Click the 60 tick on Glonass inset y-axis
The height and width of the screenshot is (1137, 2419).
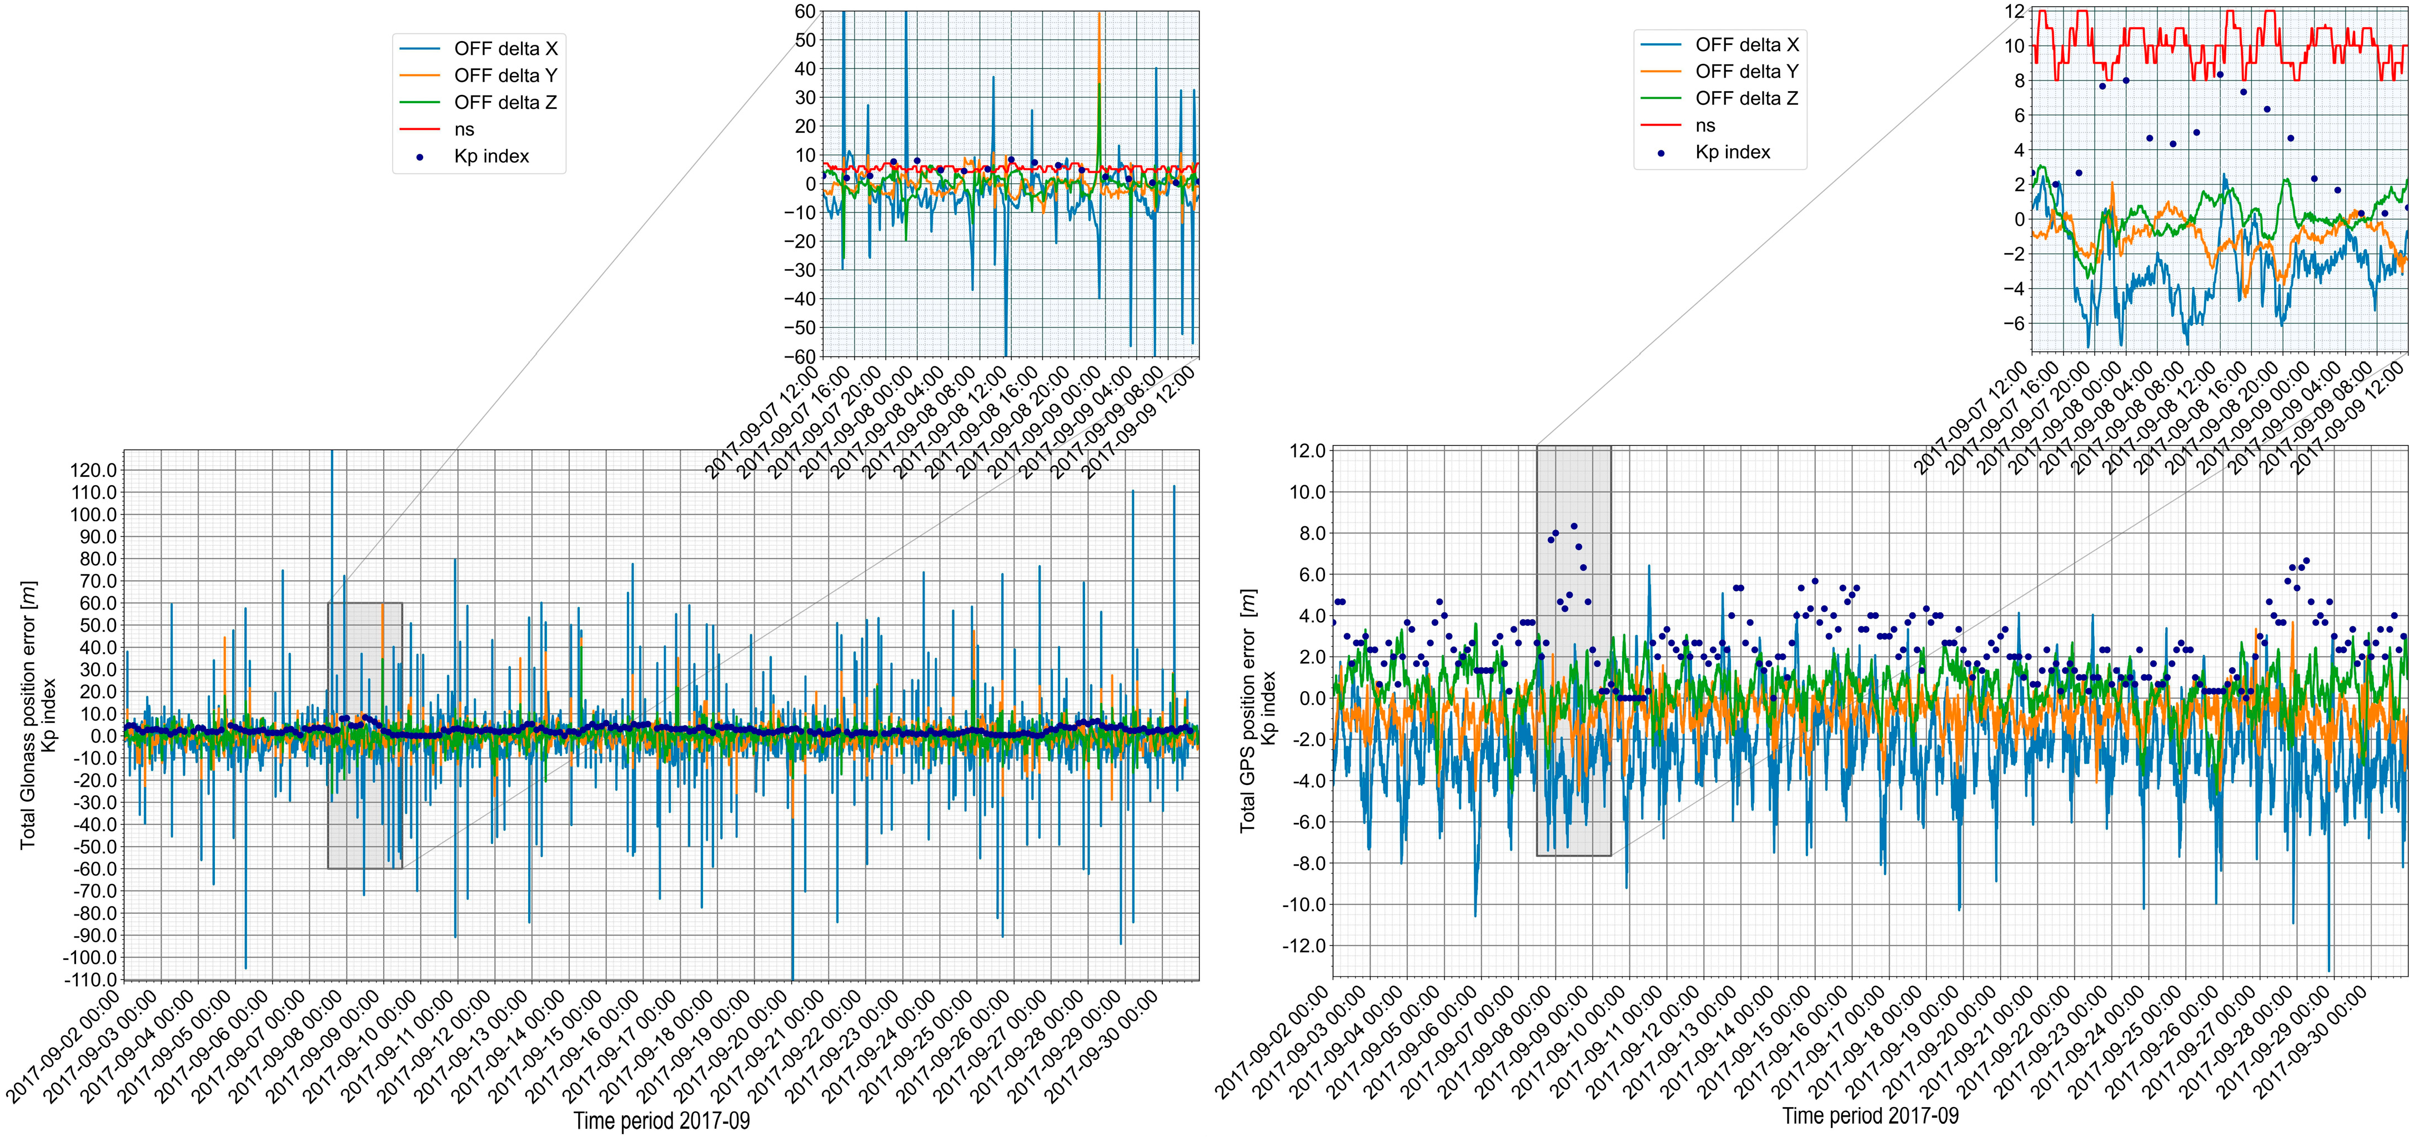pos(805,11)
